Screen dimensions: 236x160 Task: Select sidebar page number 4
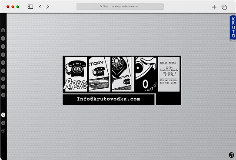(3, 63)
